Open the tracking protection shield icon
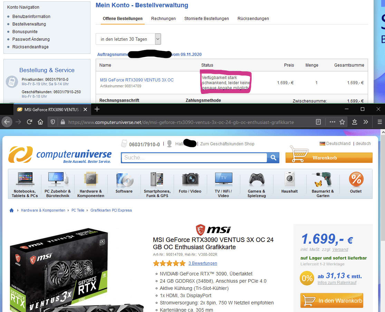The height and width of the screenshot is (312, 385). (53, 122)
